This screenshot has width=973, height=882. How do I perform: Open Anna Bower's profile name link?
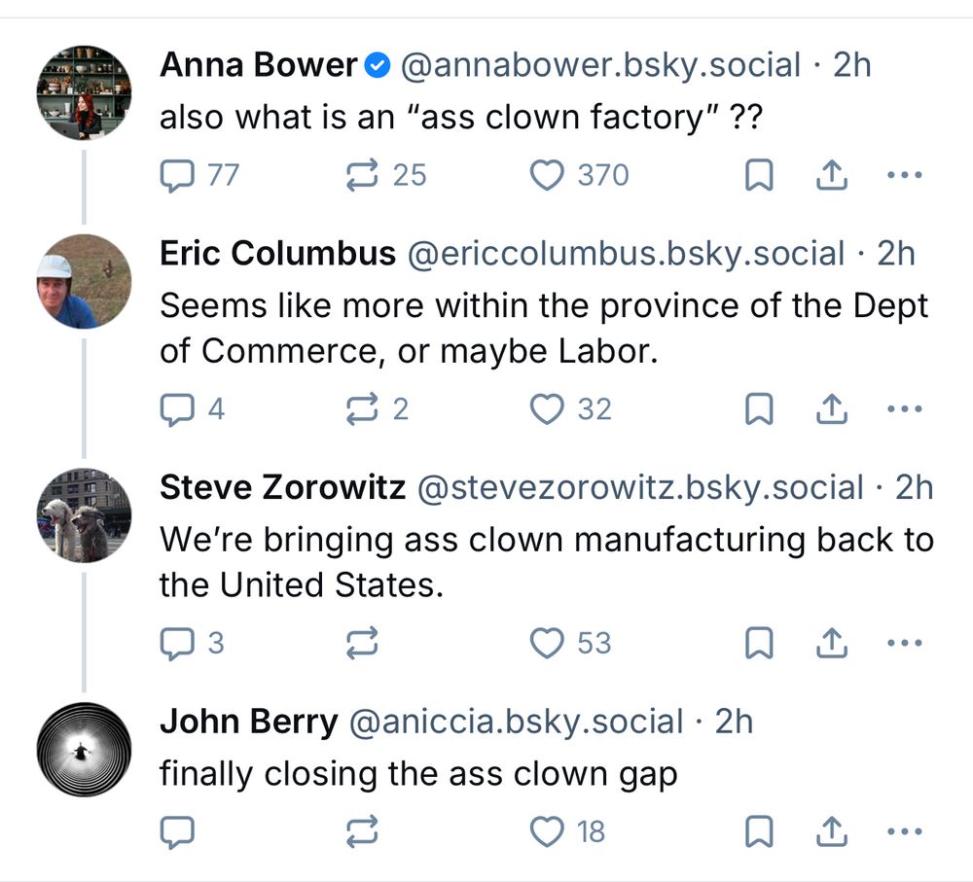(259, 65)
